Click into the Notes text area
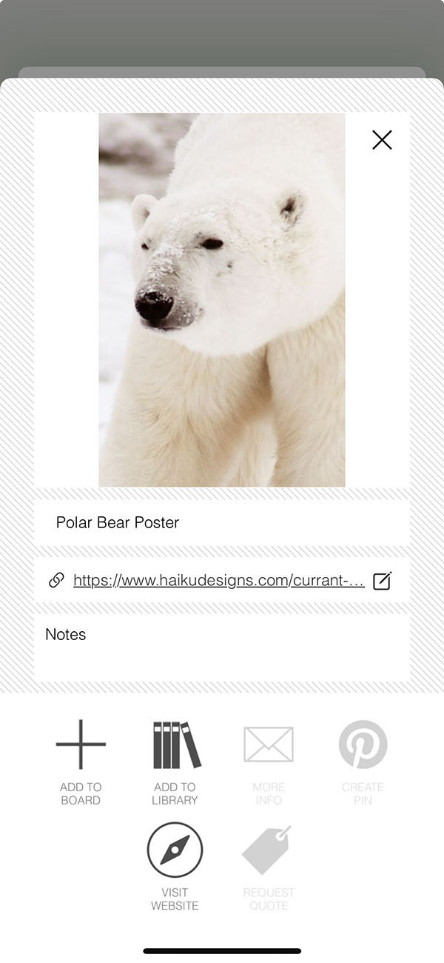The height and width of the screenshot is (963, 444). point(222,647)
